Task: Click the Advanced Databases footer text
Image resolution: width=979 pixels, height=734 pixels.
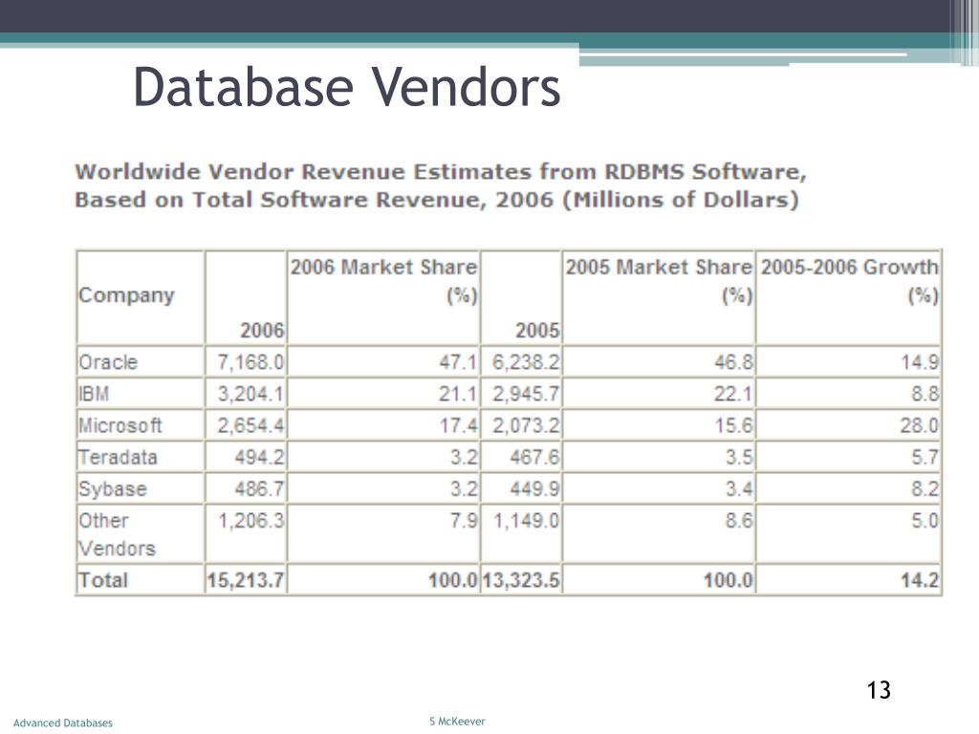Action: pos(63,723)
